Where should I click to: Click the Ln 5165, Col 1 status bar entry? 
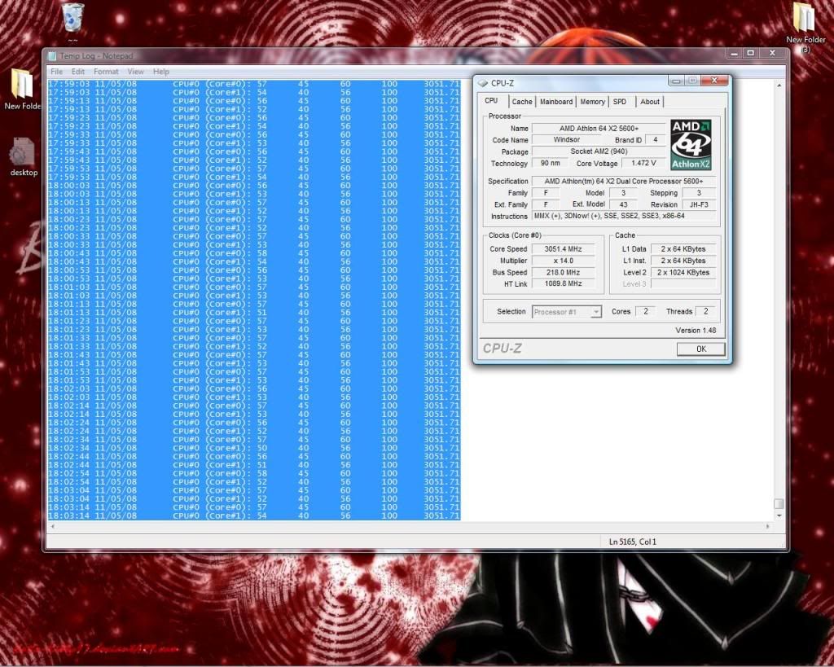pyautogui.click(x=632, y=542)
